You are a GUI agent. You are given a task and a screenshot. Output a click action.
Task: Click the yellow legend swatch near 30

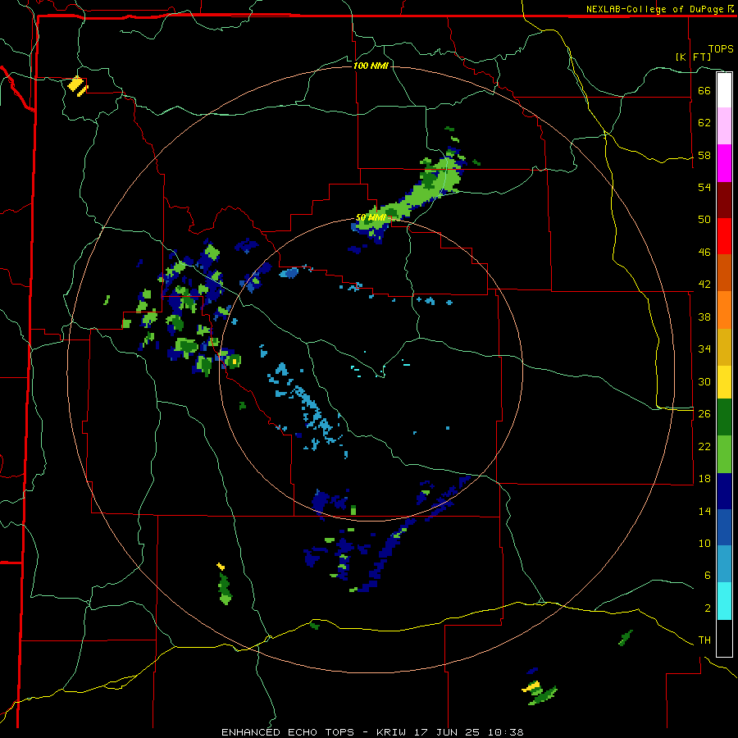(x=724, y=382)
